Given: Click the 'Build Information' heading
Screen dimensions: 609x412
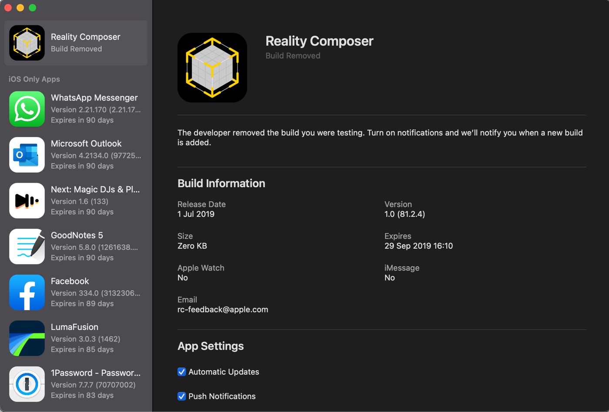Looking at the screenshot, I should tap(221, 183).
